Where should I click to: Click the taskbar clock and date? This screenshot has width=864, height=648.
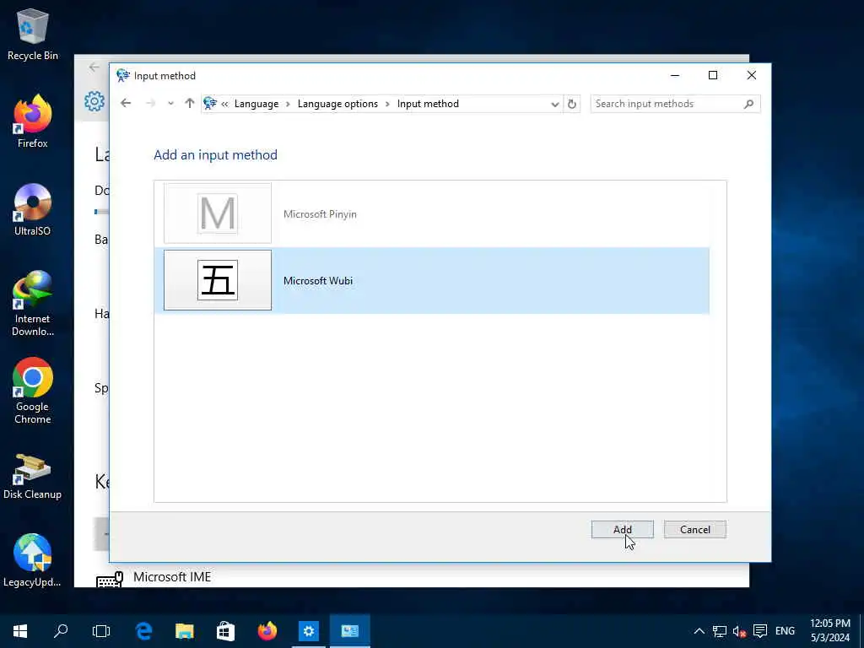pyautogui.click(x=830, y=630)
